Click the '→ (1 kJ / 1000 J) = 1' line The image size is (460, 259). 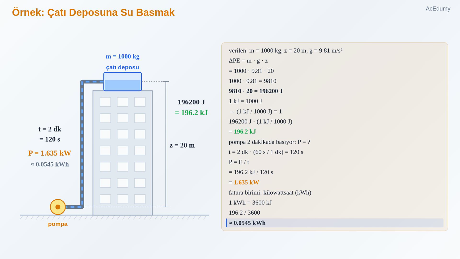[255, 111]
